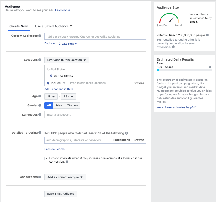Select Men gender option
This screenshot has height=202, width=216.
click(x=59, y=105)
